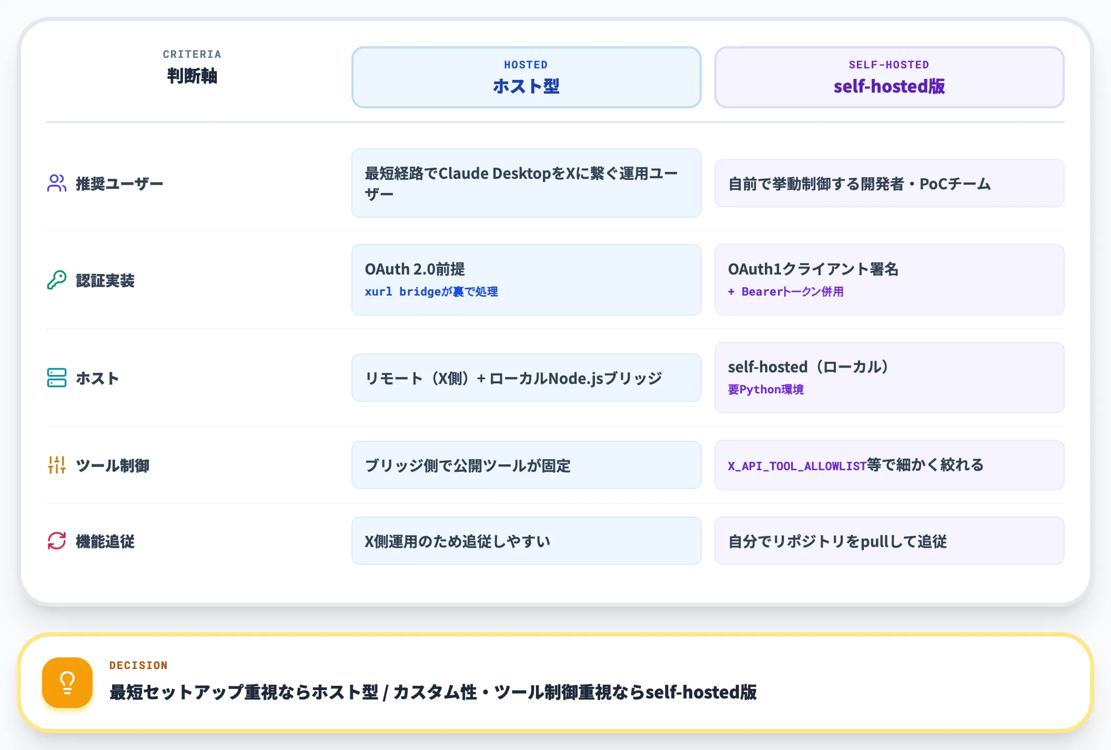
Task: Click the ホスト row label
Action: click(x=98, y=378)
